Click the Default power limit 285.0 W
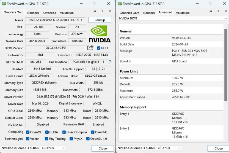229x153 pixels. point(177,84)
